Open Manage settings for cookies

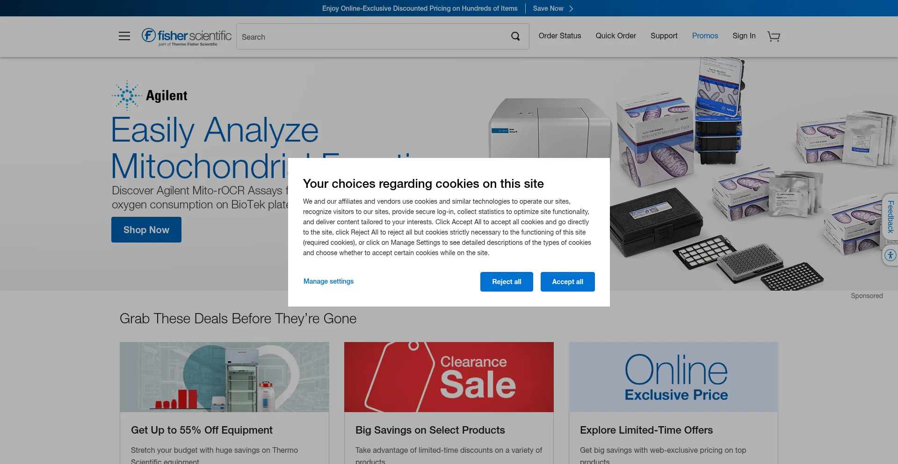click(x=328, y=281)
